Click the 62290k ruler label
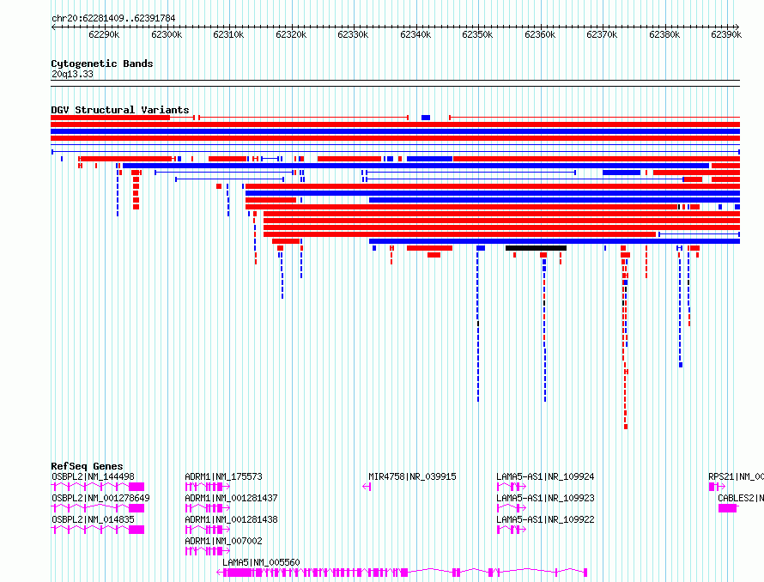This screenshot has height=582, width=764. [x=104, y=34]
